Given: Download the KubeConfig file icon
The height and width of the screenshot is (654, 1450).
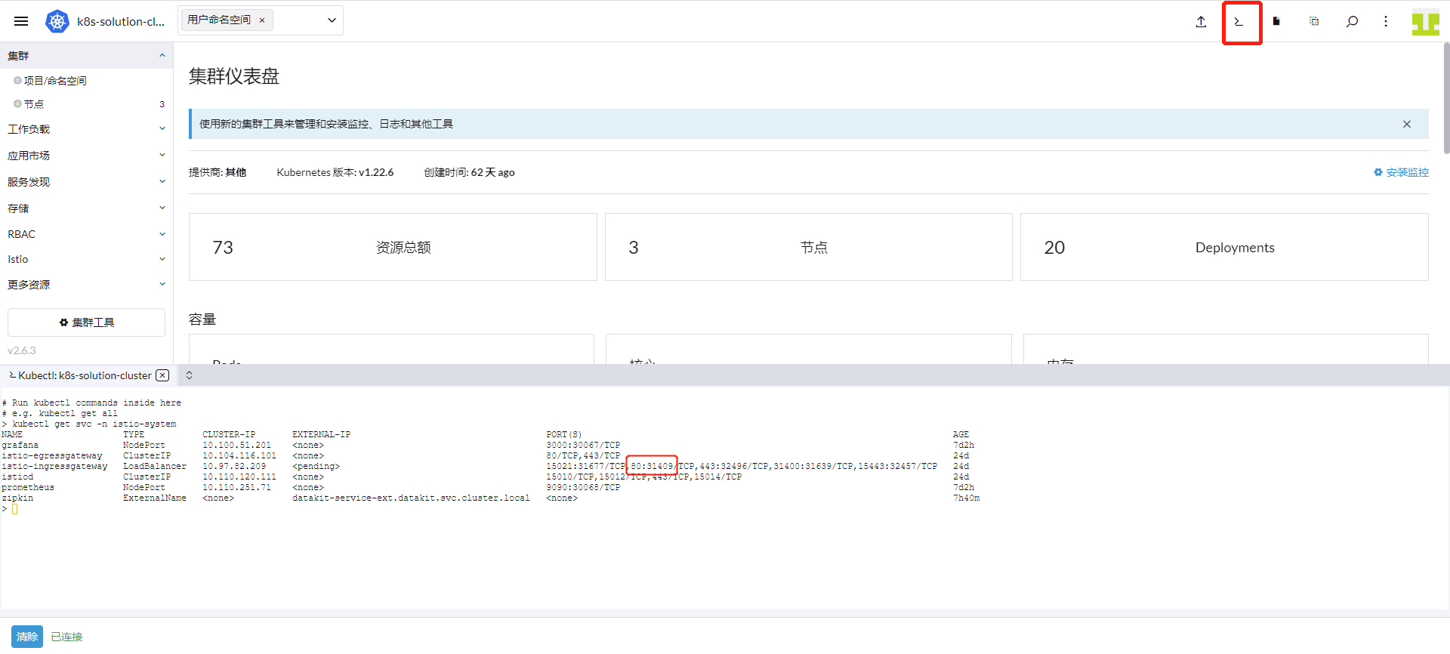Looking at the screenshot, I should [1276, 21].
